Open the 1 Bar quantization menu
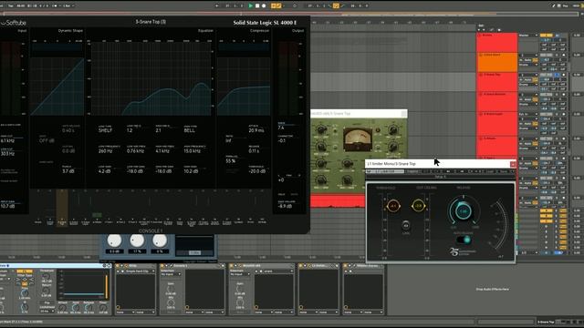The width and height of the screenshot is (584, 328). click(68, 5)
